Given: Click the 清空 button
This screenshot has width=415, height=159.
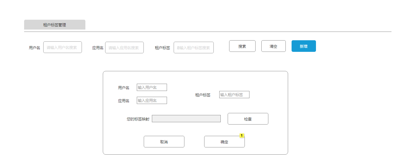Looking at the screenshot, I should (x=273, y=46).
